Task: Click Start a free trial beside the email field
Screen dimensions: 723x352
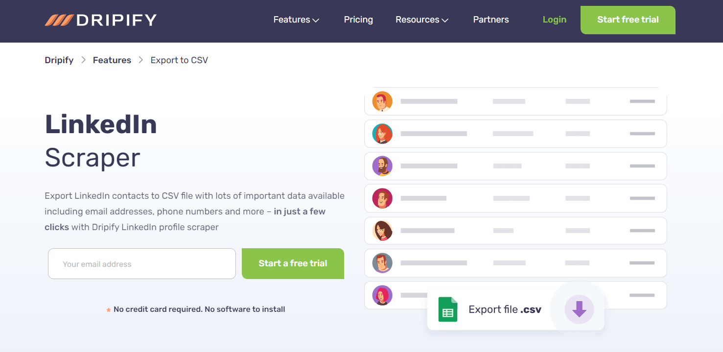Action: tap(293, 263)
